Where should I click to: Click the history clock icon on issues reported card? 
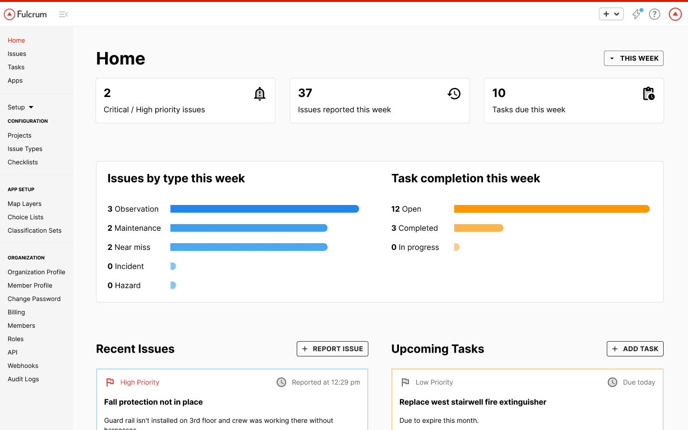tap(454, 94)
